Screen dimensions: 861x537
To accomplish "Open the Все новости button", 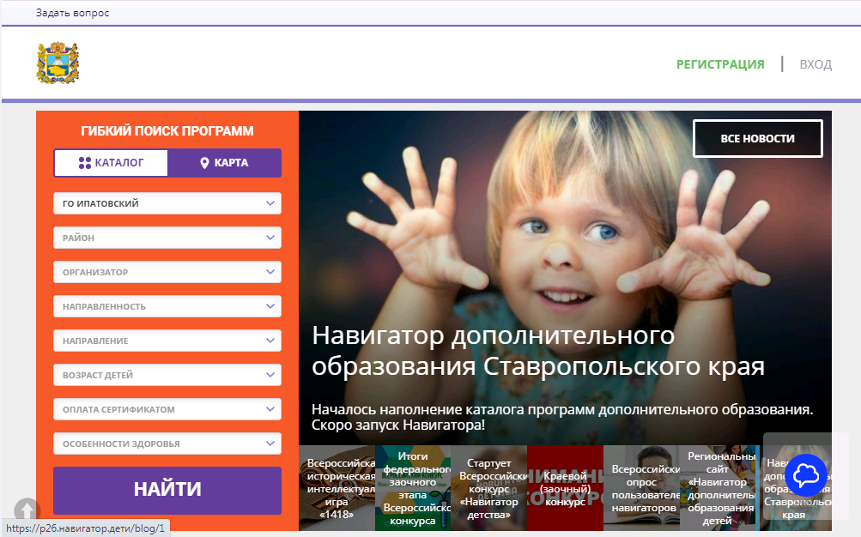I will click(758, 138).
